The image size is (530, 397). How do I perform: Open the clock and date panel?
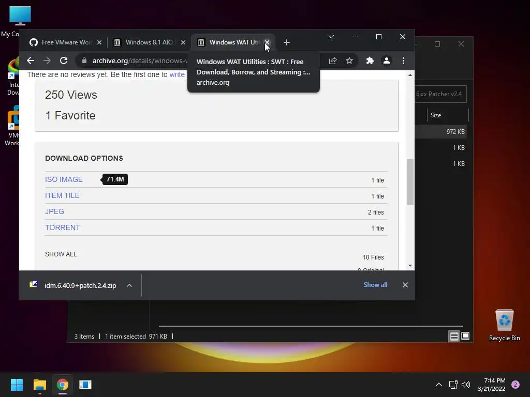492,385
